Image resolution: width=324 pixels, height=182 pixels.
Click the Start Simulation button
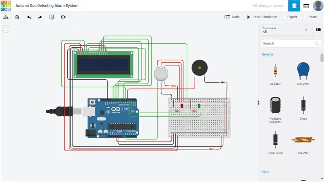pyautogui.click(x=262, y=17)
